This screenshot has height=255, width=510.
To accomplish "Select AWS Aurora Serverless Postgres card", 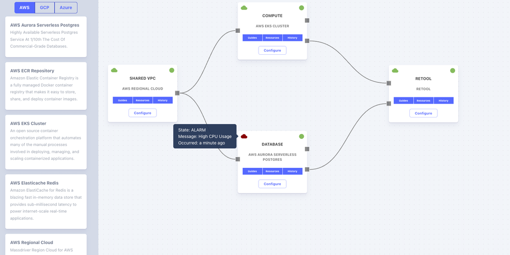I will click(x=46, y=37).
